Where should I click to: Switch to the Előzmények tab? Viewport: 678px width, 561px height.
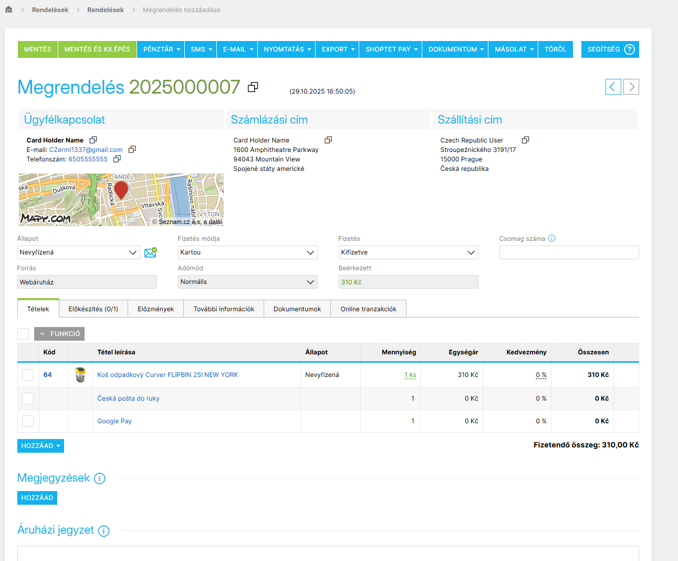pyautogui.click(x=155, y=309)
